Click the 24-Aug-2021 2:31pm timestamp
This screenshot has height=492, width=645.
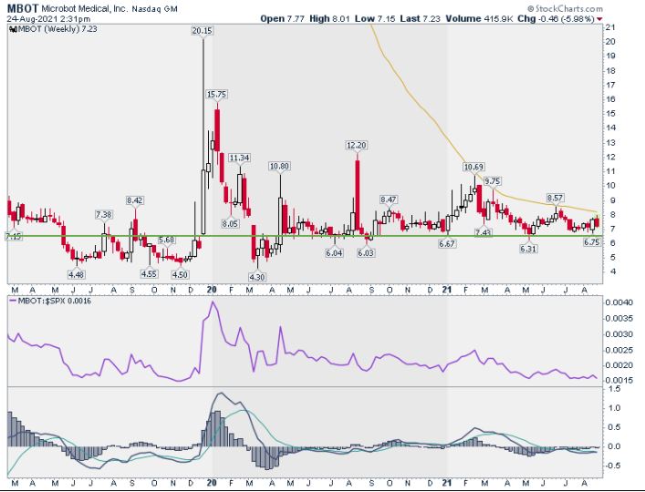[x=49, y=19]
